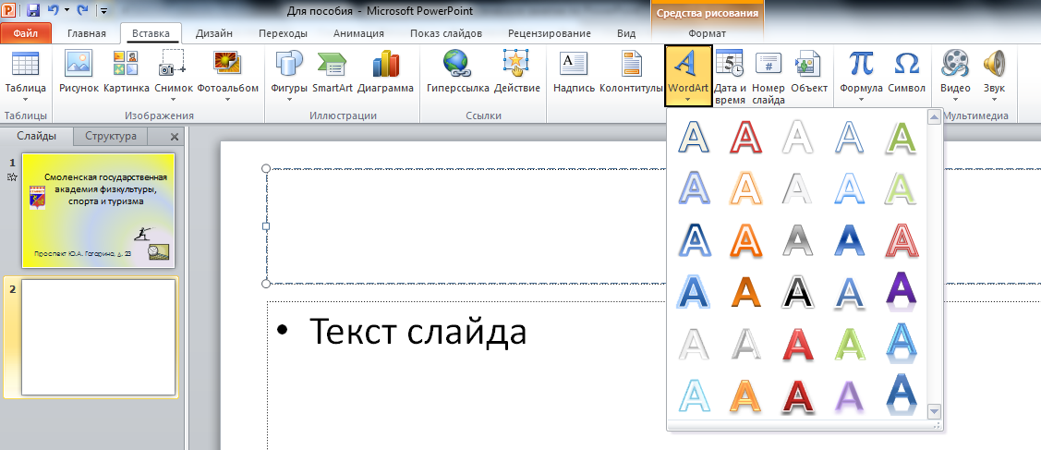
Task: Pick the solid blue bold WordArt style
Action: pyautogui.click(x=849, y=239)
